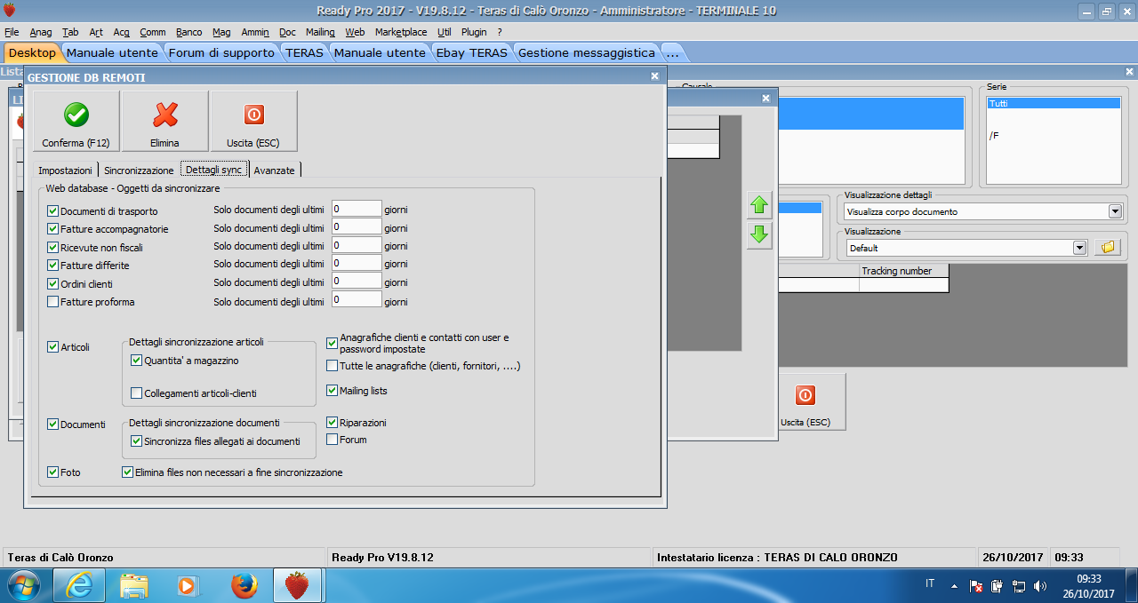Select 'Tutti' in Serie list
1138x603 pixels.
[1054, 103]
